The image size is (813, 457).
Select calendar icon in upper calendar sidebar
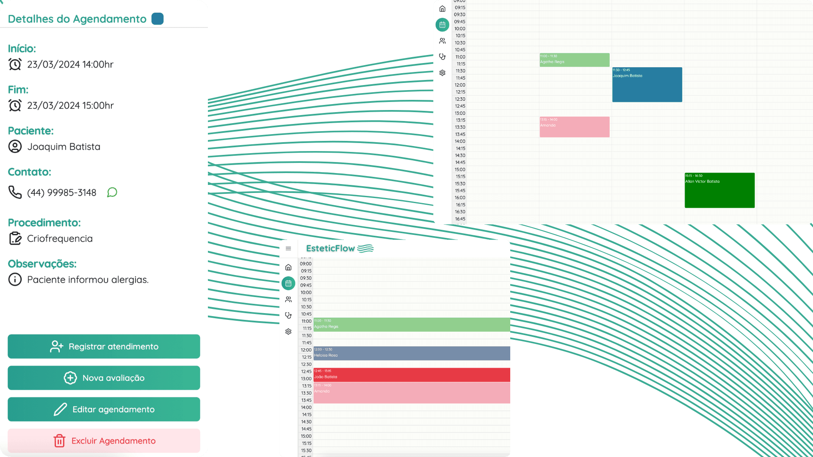[x=442, y=25]
